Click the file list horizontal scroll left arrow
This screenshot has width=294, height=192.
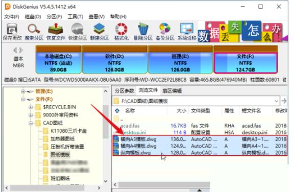click(115, 185)
